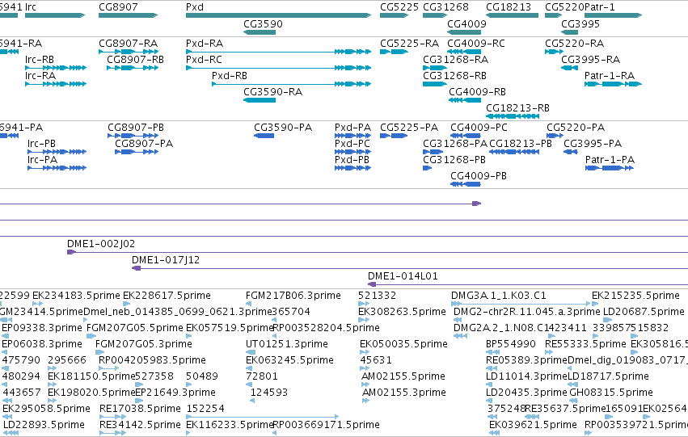This screenshot has height=437, width=688.
Task: Click the EK308263.5prime label
Action: (403, 312)
